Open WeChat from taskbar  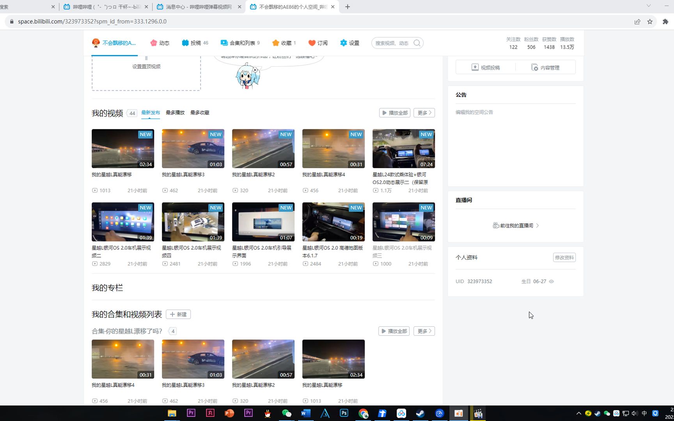[x=287, y=413]
